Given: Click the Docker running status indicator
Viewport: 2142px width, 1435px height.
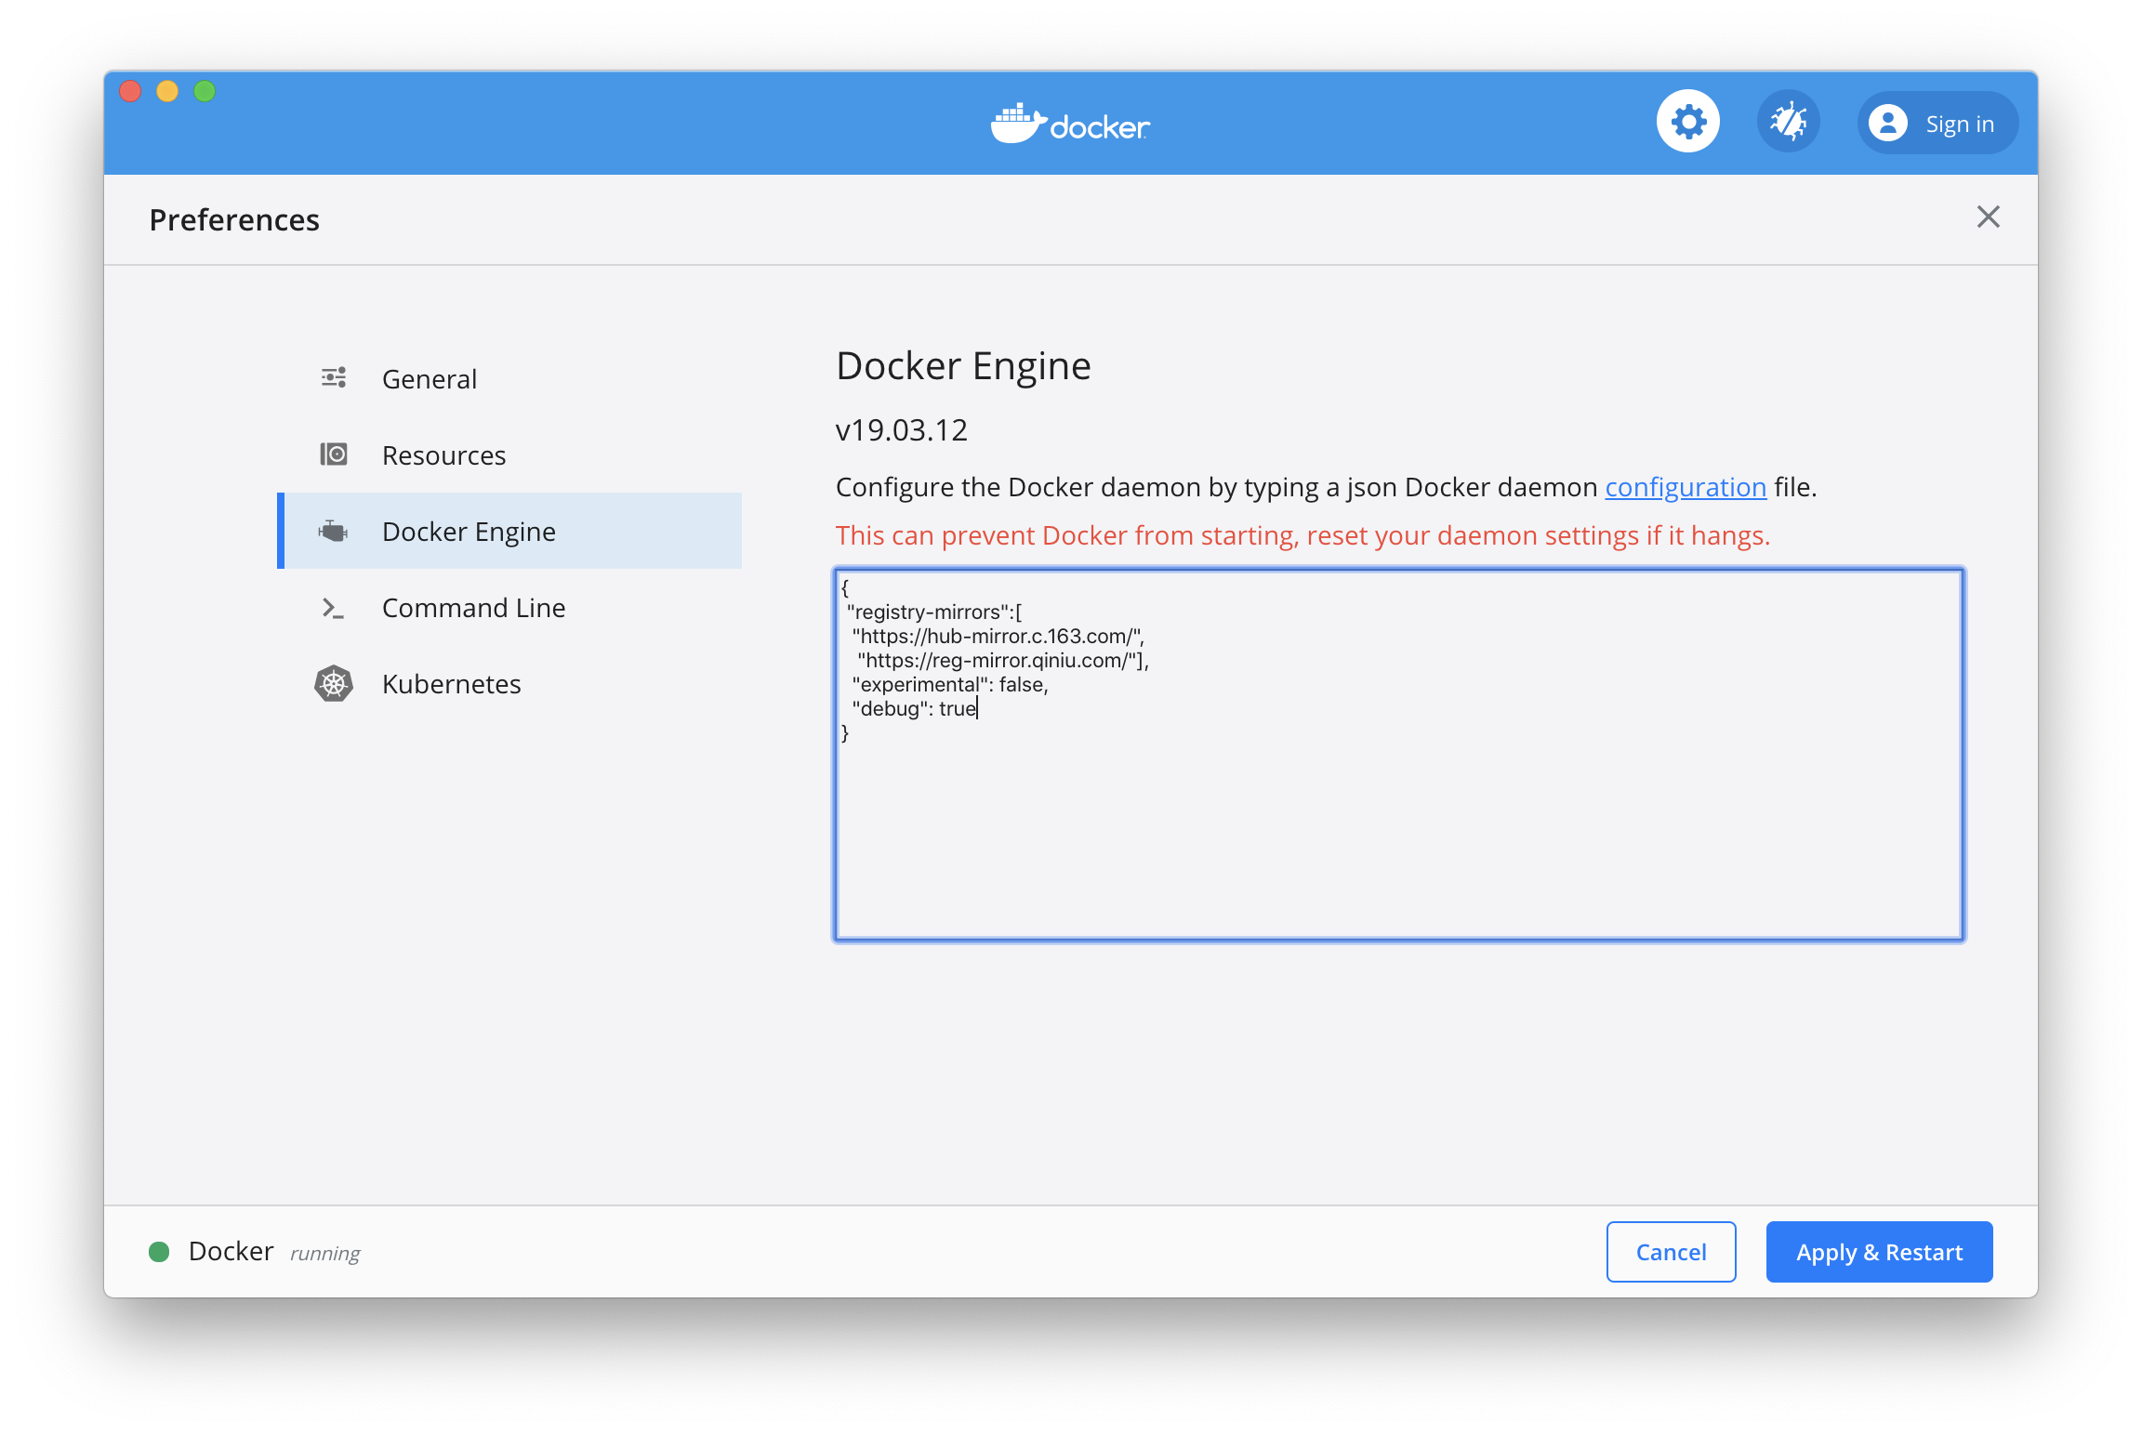Looking at the screenshot, I should [160, 1251].
